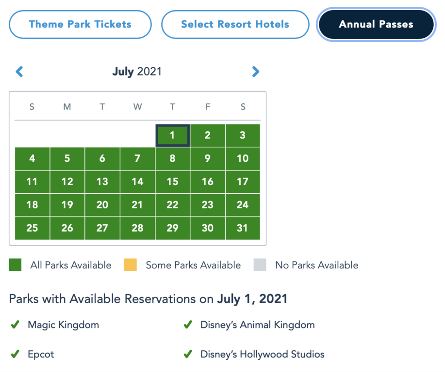Select July 1 on the calendar

click(x=173, y=136)
